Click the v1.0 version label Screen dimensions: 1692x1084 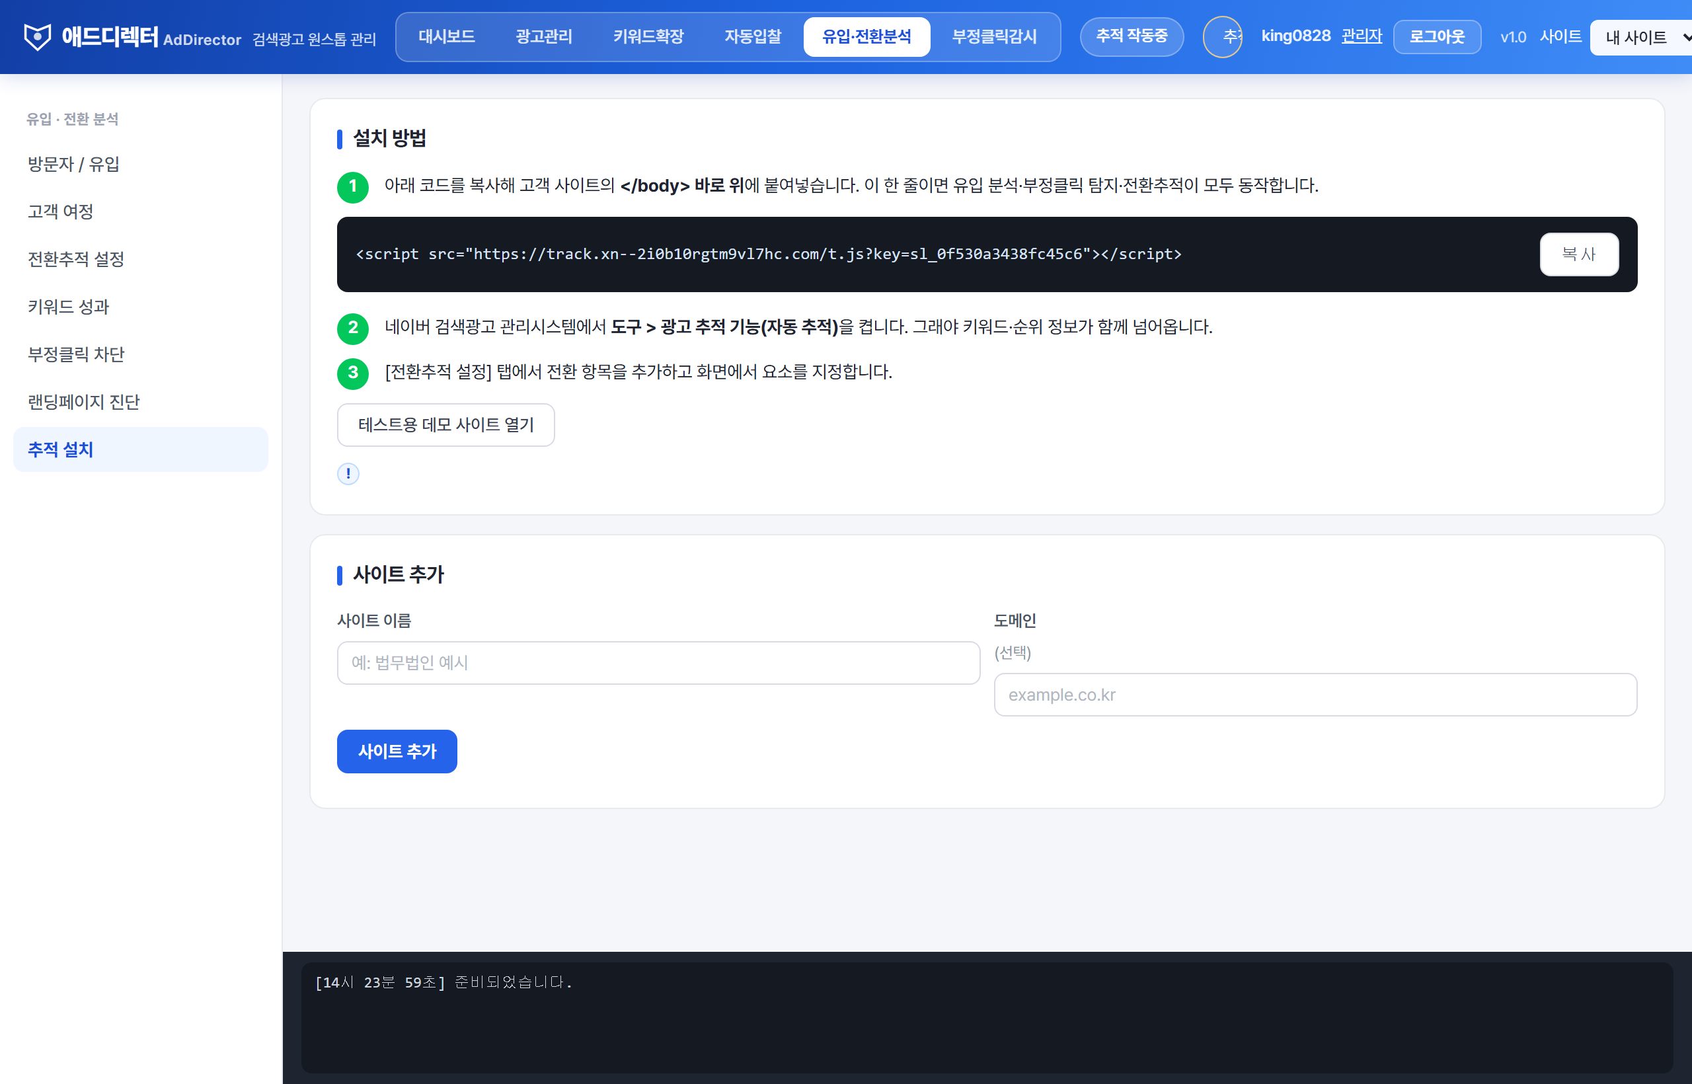[1512, 37]
